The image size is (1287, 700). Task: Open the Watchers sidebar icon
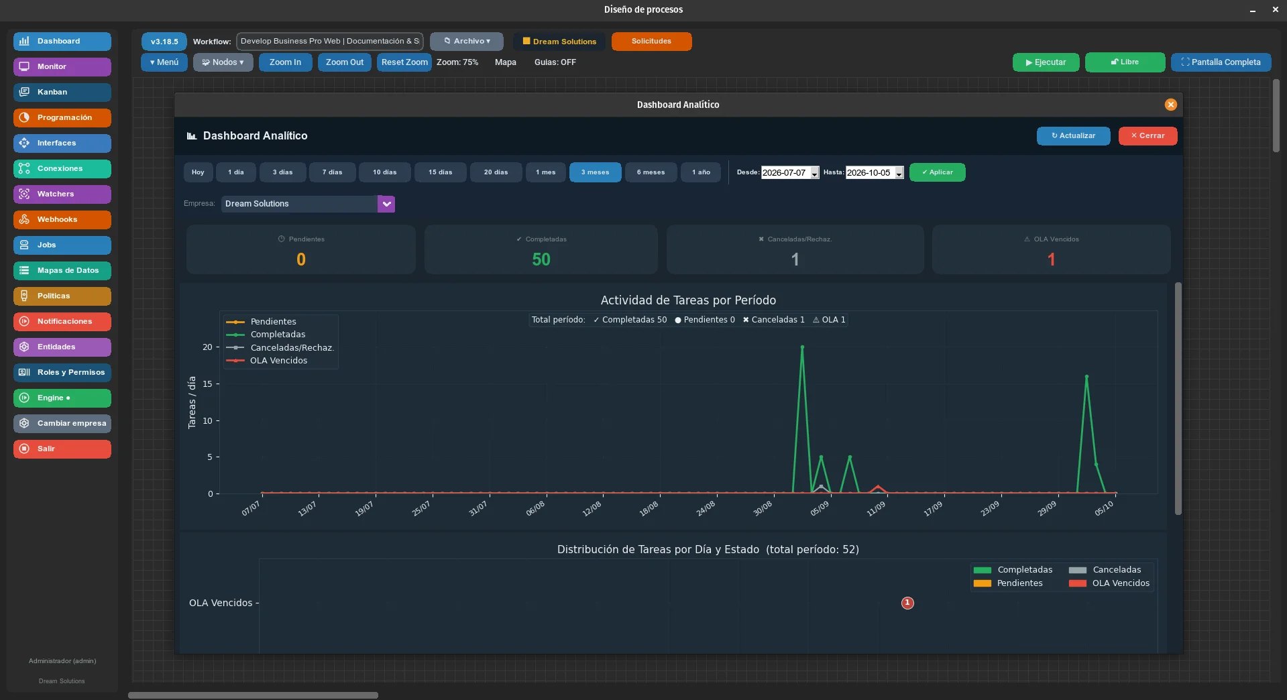pos(24,194)
